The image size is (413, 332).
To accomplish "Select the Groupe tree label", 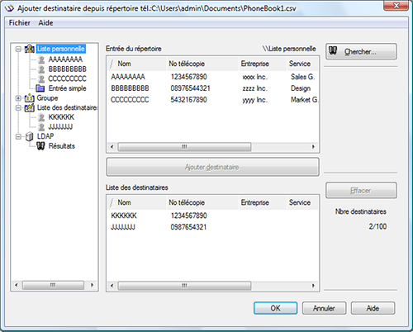I will point(47,98).
